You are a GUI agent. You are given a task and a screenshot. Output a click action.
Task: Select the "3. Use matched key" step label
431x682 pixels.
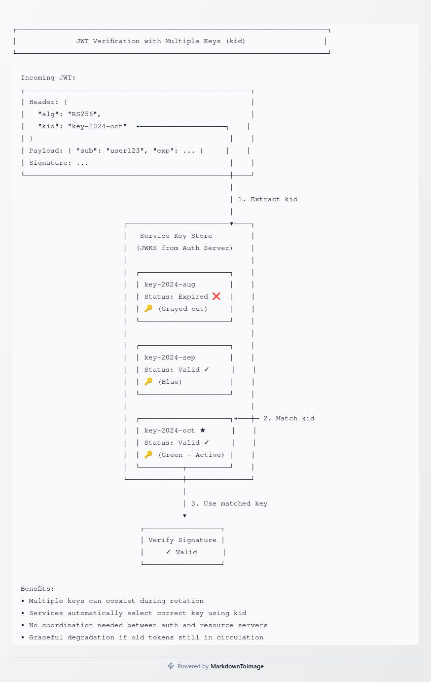coord(229,504)
